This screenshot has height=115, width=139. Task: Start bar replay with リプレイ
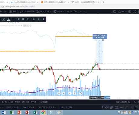pyautogui.click(x=72, y=11)
